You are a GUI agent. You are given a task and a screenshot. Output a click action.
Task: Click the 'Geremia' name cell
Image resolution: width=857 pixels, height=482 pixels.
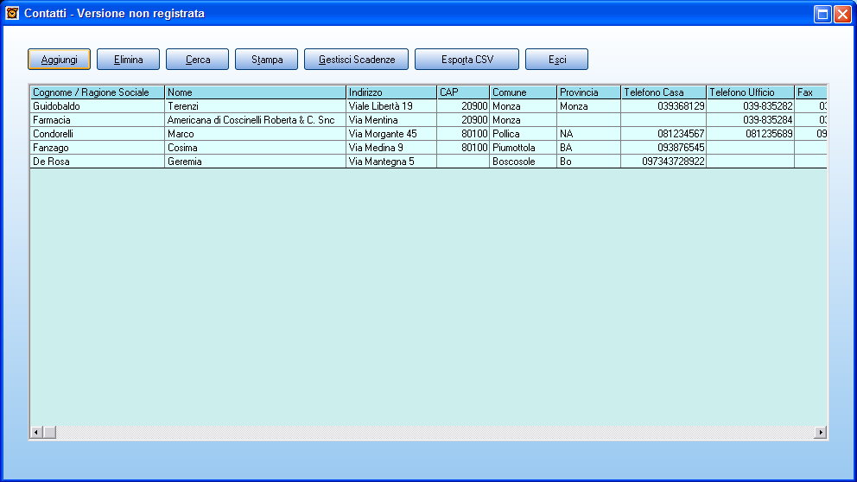(x=255, y=162)
